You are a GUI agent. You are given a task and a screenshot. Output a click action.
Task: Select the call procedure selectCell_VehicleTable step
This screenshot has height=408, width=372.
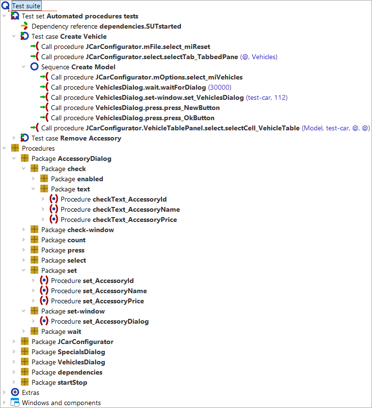click(194, 128)
